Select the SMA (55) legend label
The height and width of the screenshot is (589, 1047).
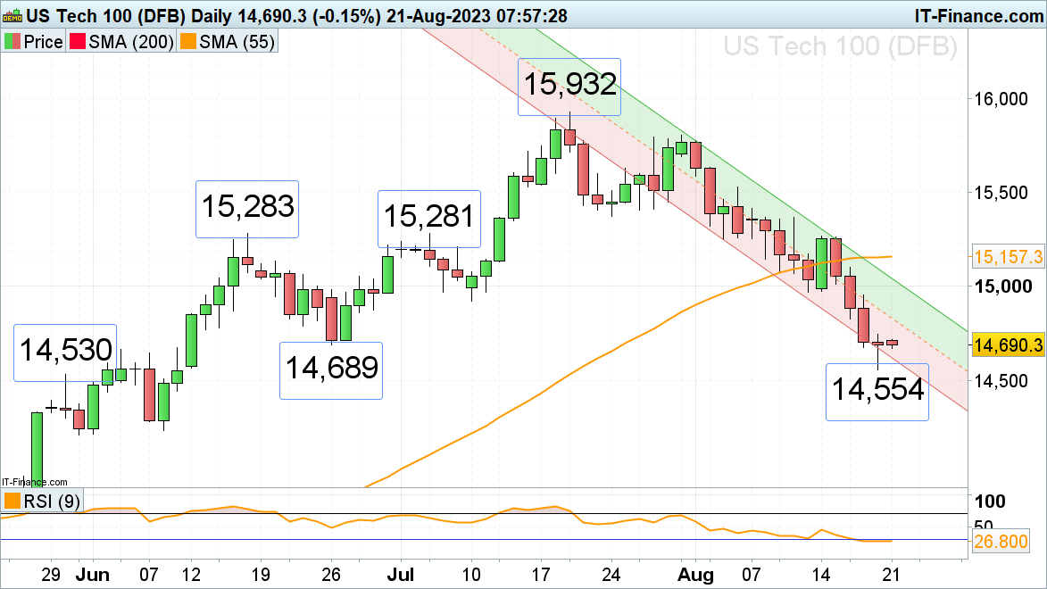pyautogui.click(x=237, y=42)
